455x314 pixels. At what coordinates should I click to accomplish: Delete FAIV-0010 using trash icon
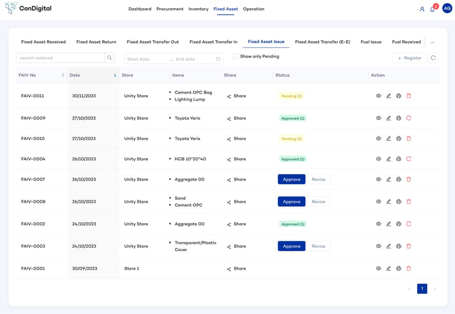(408, 139)
